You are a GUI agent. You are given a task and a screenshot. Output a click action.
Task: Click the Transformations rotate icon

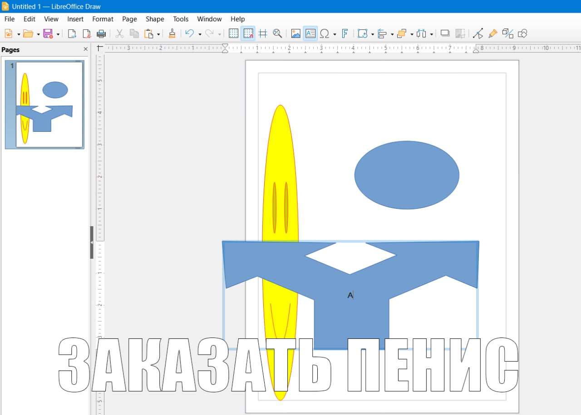coord(362,34)
